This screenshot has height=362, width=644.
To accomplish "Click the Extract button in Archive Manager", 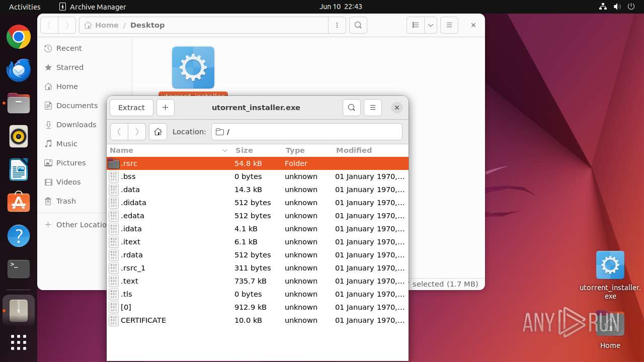I will point(131,108).
